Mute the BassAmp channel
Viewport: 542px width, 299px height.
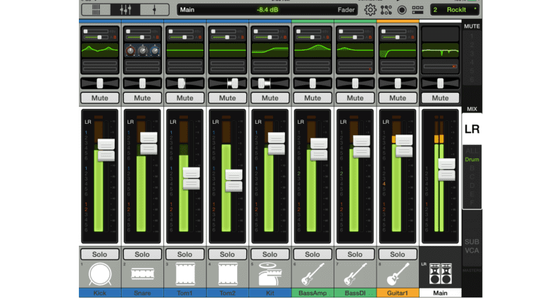click(x=313, y=98)
